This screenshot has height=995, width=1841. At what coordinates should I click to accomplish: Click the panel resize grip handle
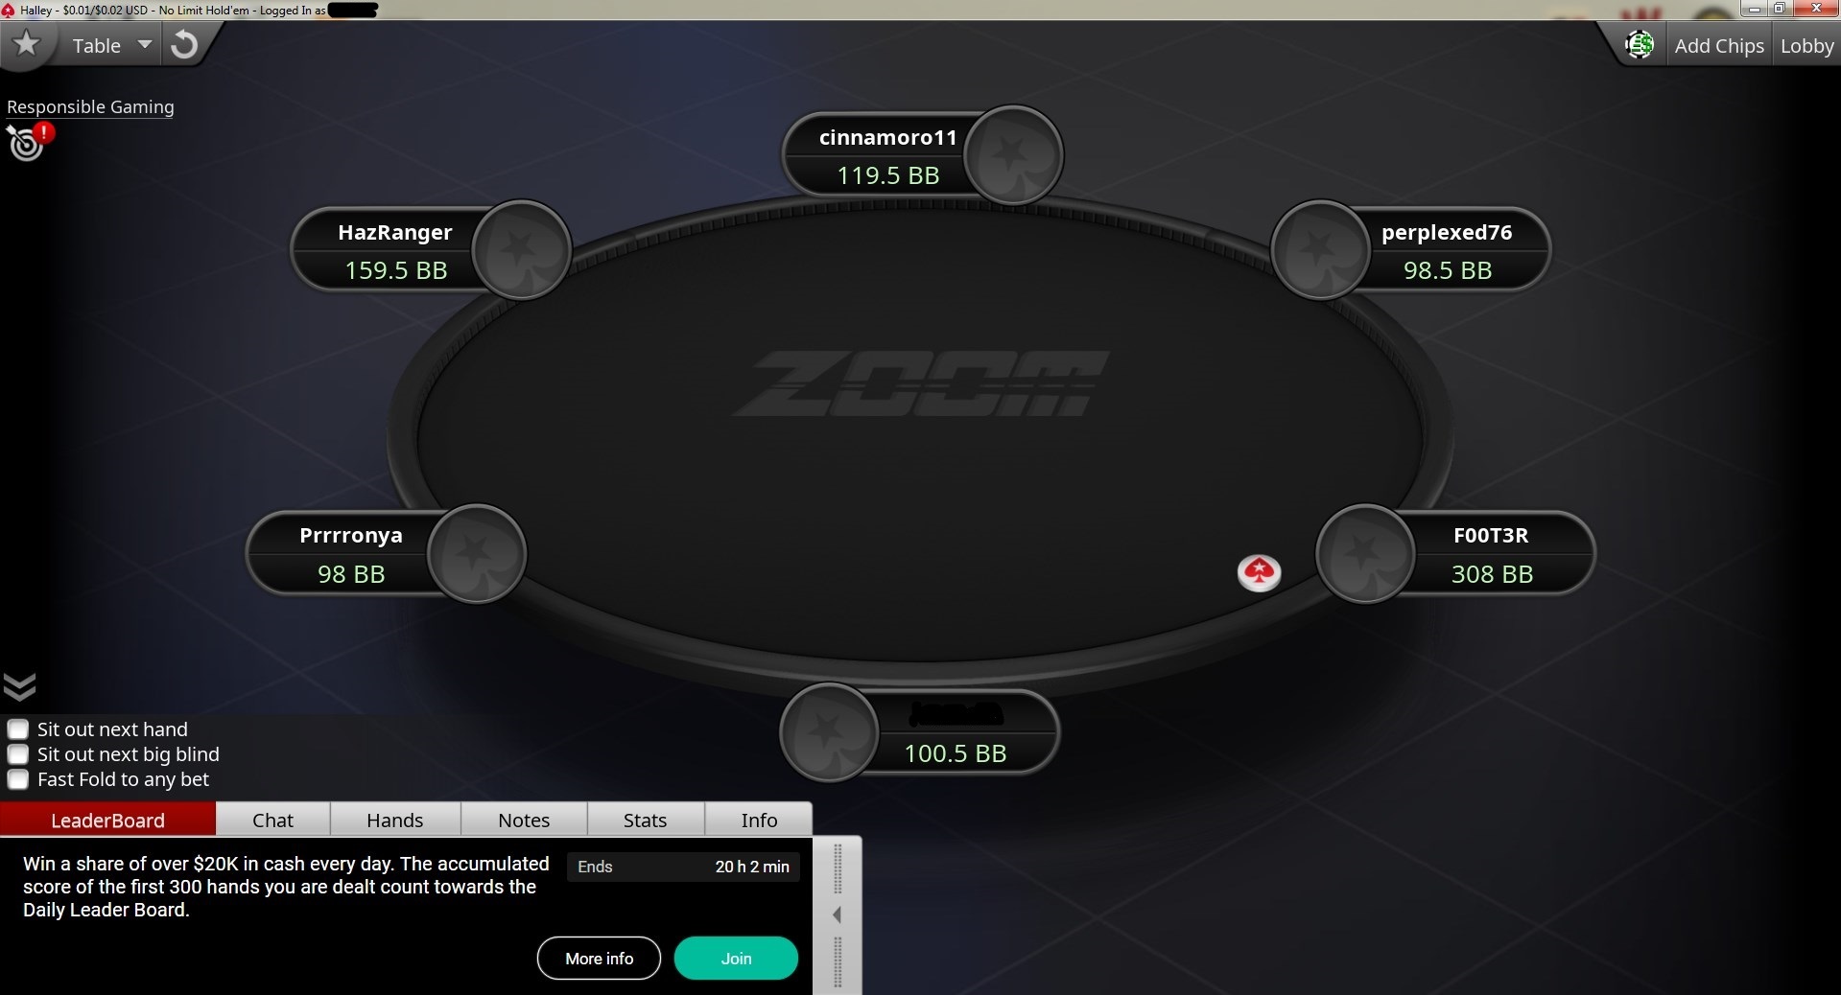(x=838, y=868)
